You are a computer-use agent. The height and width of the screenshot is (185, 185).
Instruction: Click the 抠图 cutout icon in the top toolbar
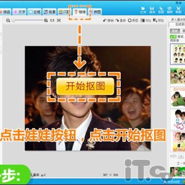pyautogui.click(x=161, y=10)
